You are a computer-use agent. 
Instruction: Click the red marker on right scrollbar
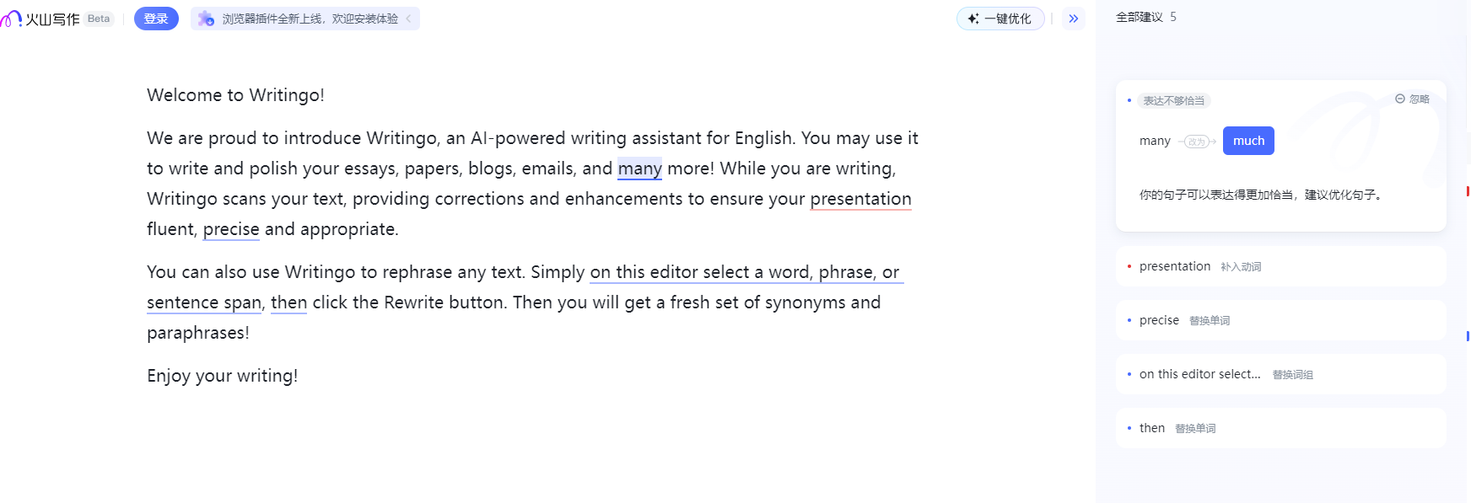tap(1468, 191)
